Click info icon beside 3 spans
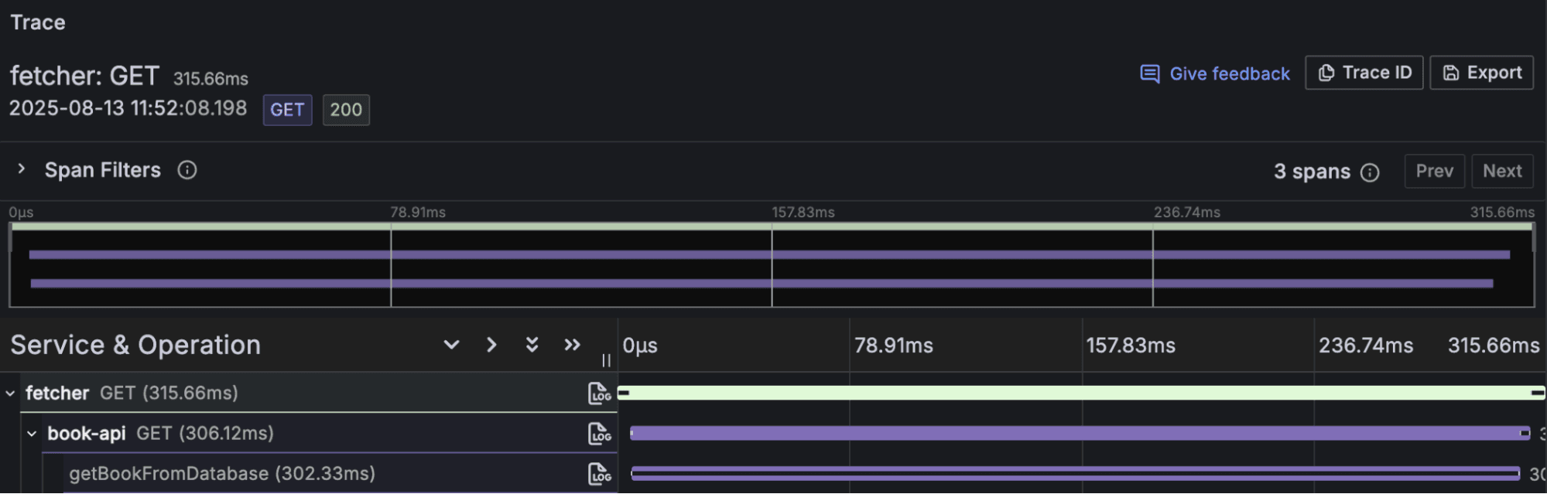The height and width of the screenshot is (494, 1547). pos(1370,172)
